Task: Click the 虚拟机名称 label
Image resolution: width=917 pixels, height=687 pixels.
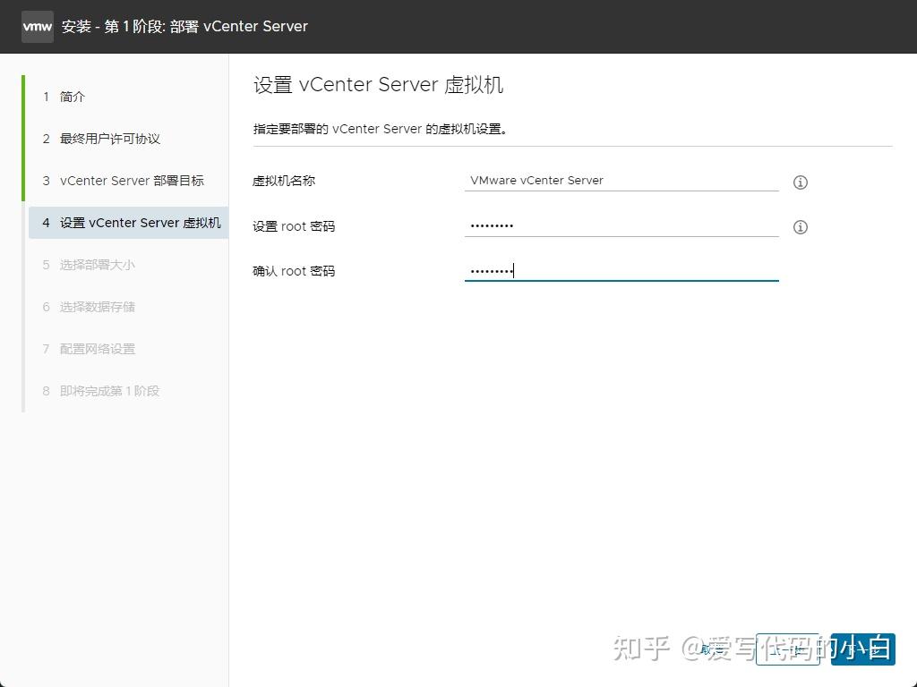Action: pyautogui.click(x=284, y=181)
